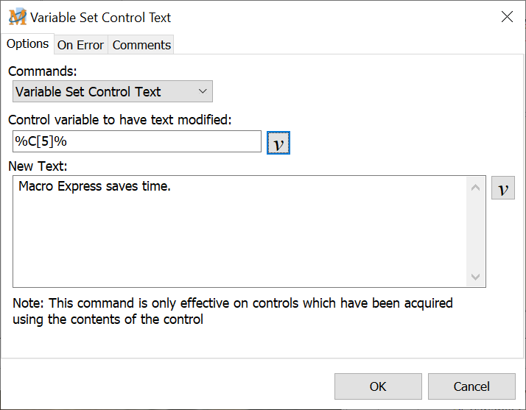Click the %C[5]% control variable field
This screenshot has width=526, height=410.
[136, 141]
